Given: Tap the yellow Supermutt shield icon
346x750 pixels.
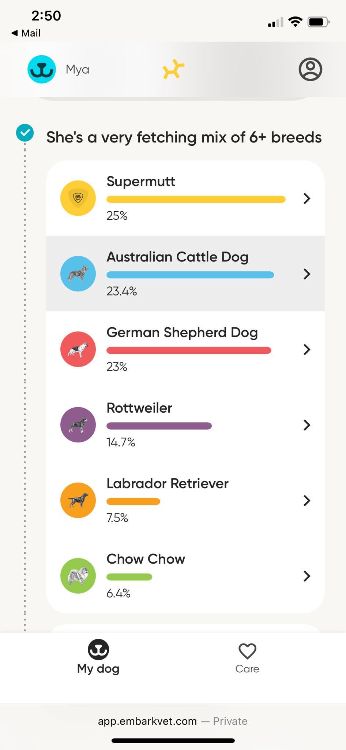Looking at the screenshot, I should coord(78,198).
